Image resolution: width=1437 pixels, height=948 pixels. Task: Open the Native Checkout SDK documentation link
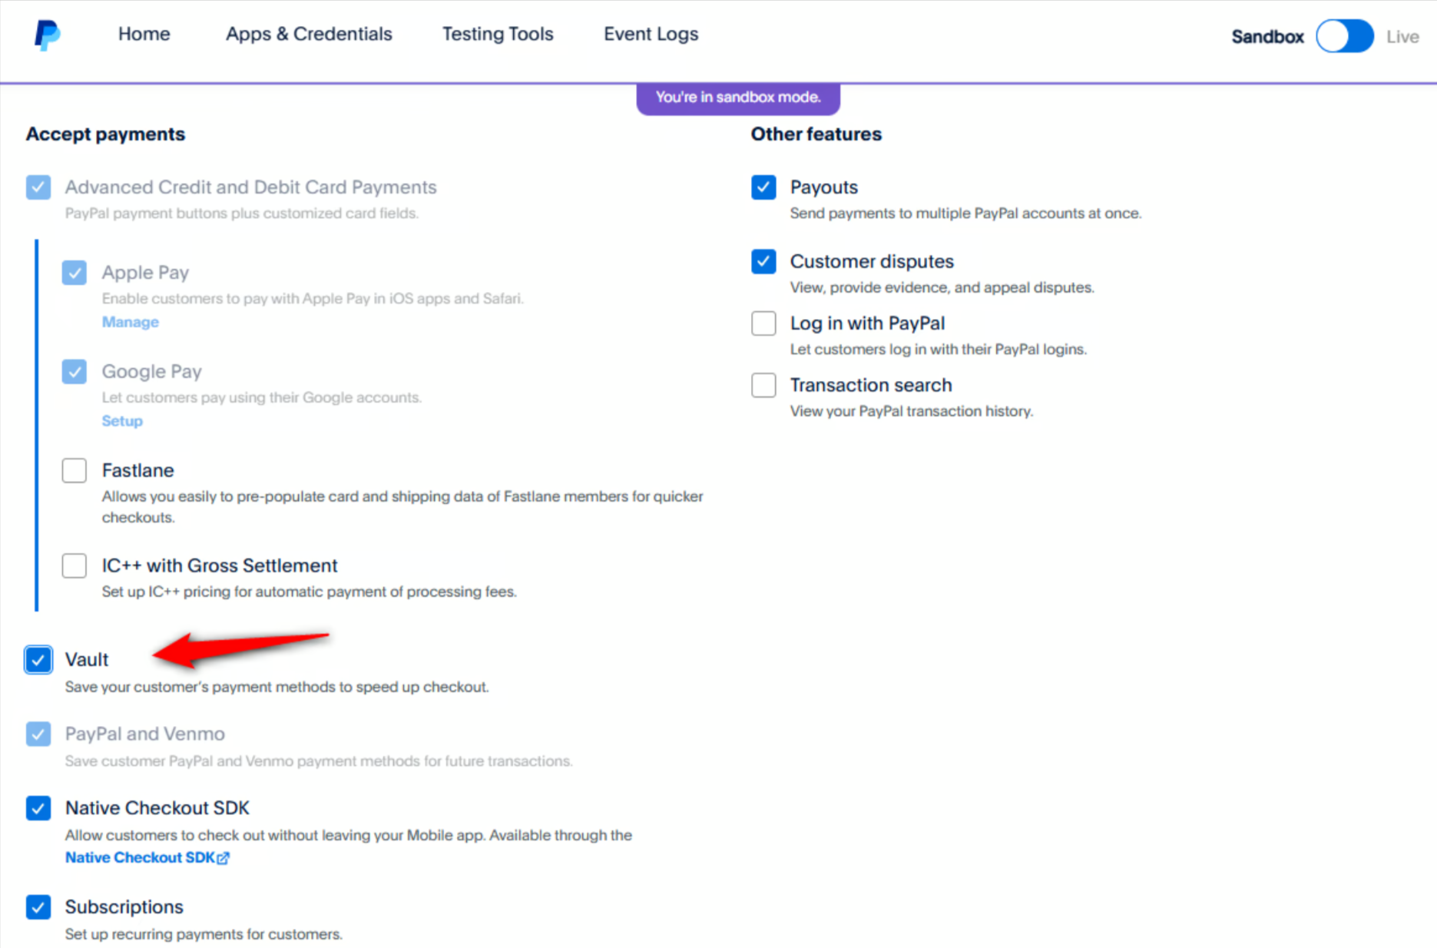(x=146, y=857)
